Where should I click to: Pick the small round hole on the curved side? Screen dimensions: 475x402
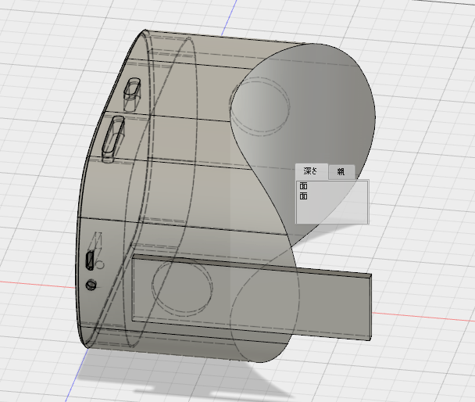click(91, 285)
